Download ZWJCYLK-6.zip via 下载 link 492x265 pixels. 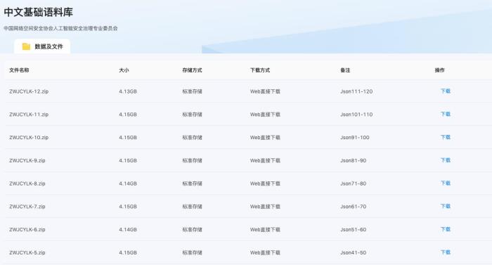point(445,229)
